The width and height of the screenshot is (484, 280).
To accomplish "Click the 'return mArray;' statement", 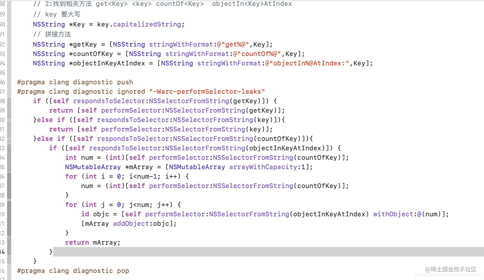I will [x=93, y=243].
